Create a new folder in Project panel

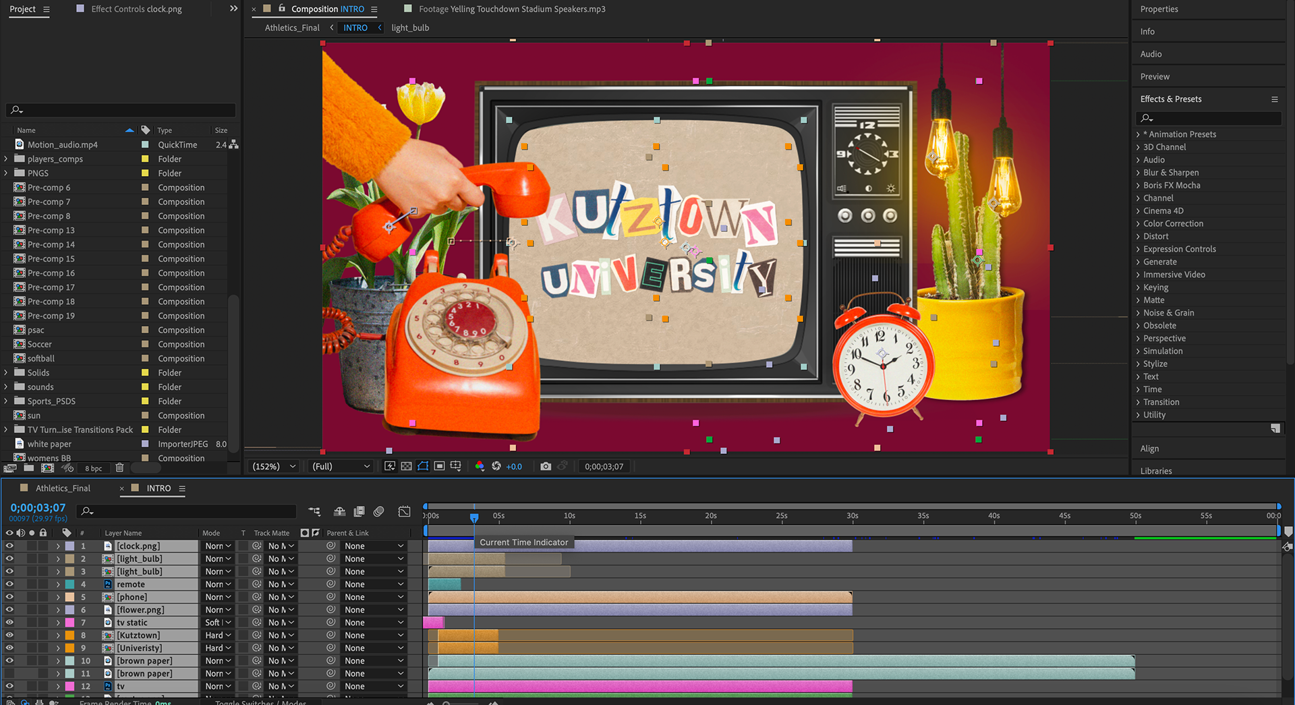tap(29, 468)
